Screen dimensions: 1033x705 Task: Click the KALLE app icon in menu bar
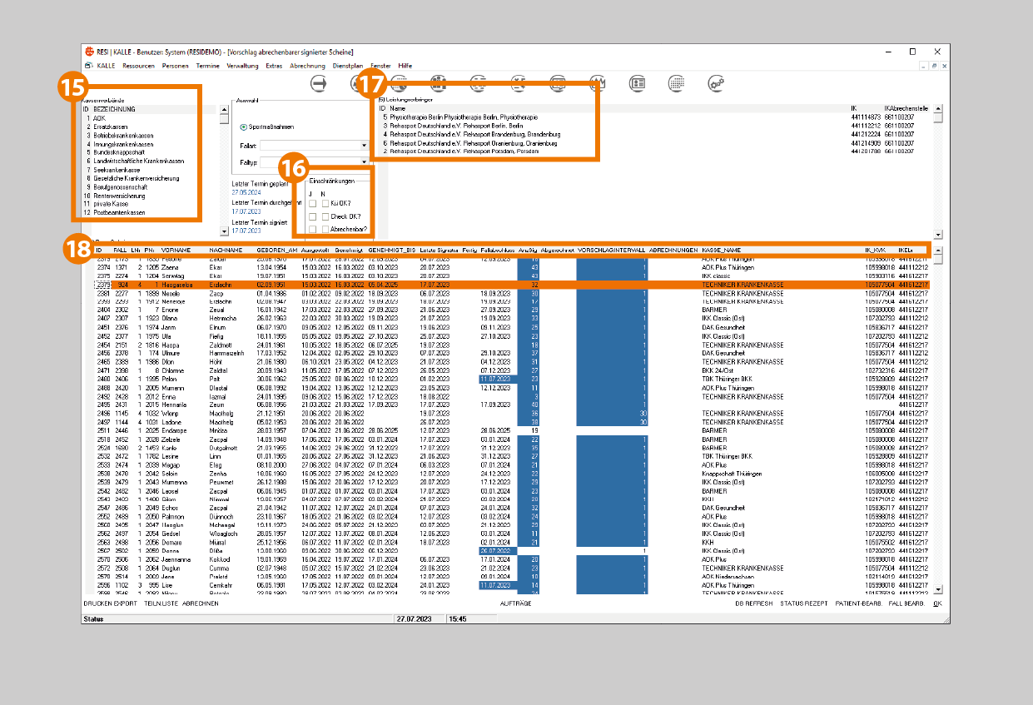coord(88,65)
